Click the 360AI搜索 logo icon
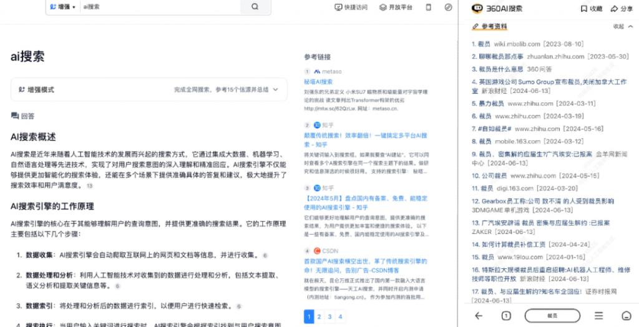This screenshot has width=639, height=327. tap(477, 9)
